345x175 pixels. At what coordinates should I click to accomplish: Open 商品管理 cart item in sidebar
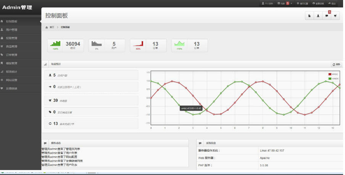pos(21,47)
